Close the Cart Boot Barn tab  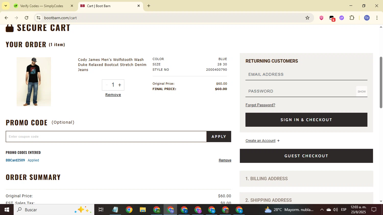(x=139, y=6)
